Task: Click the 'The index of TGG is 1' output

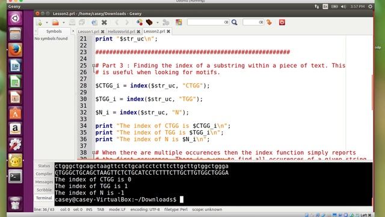Action: tap(91, 186)
